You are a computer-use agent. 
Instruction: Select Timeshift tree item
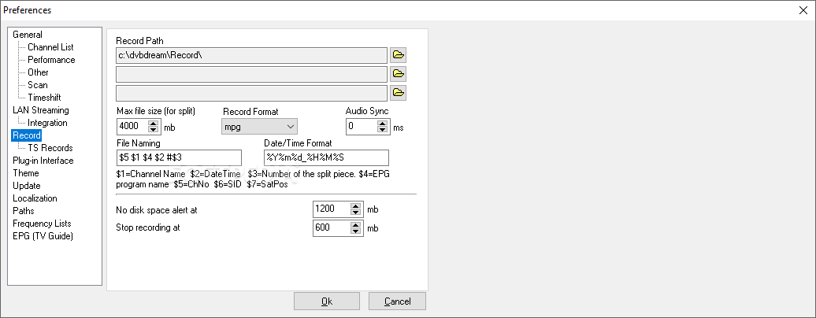(x=44, y=98)
